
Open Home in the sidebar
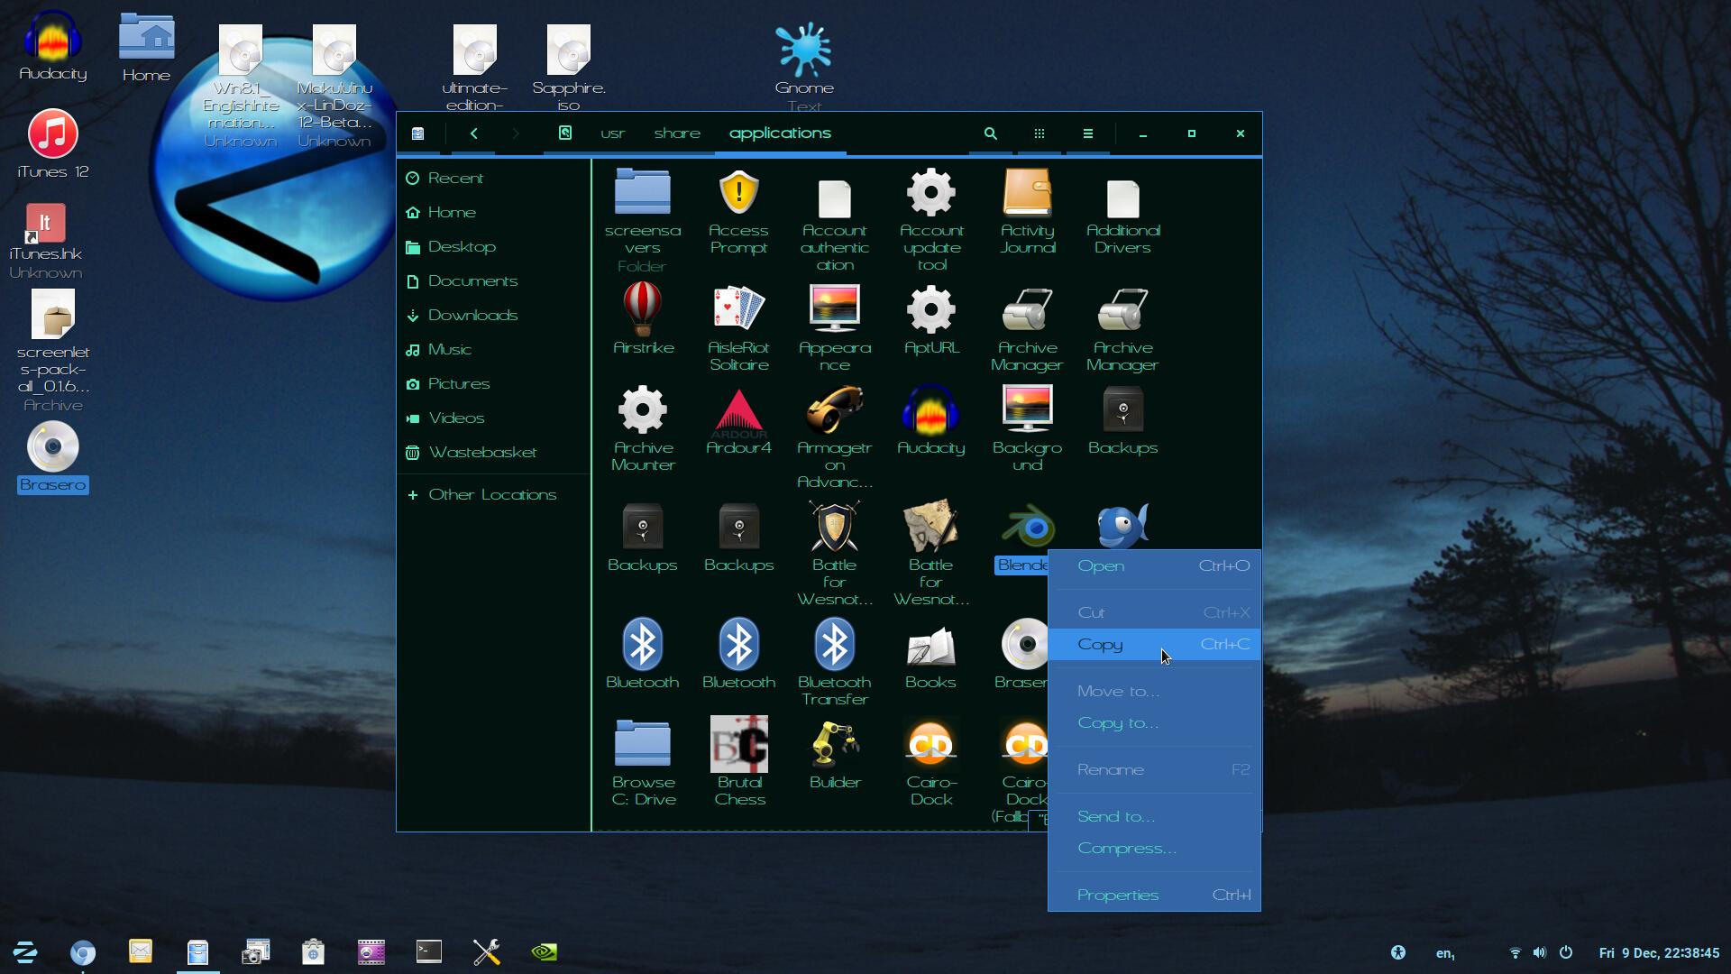pos(493,212)
